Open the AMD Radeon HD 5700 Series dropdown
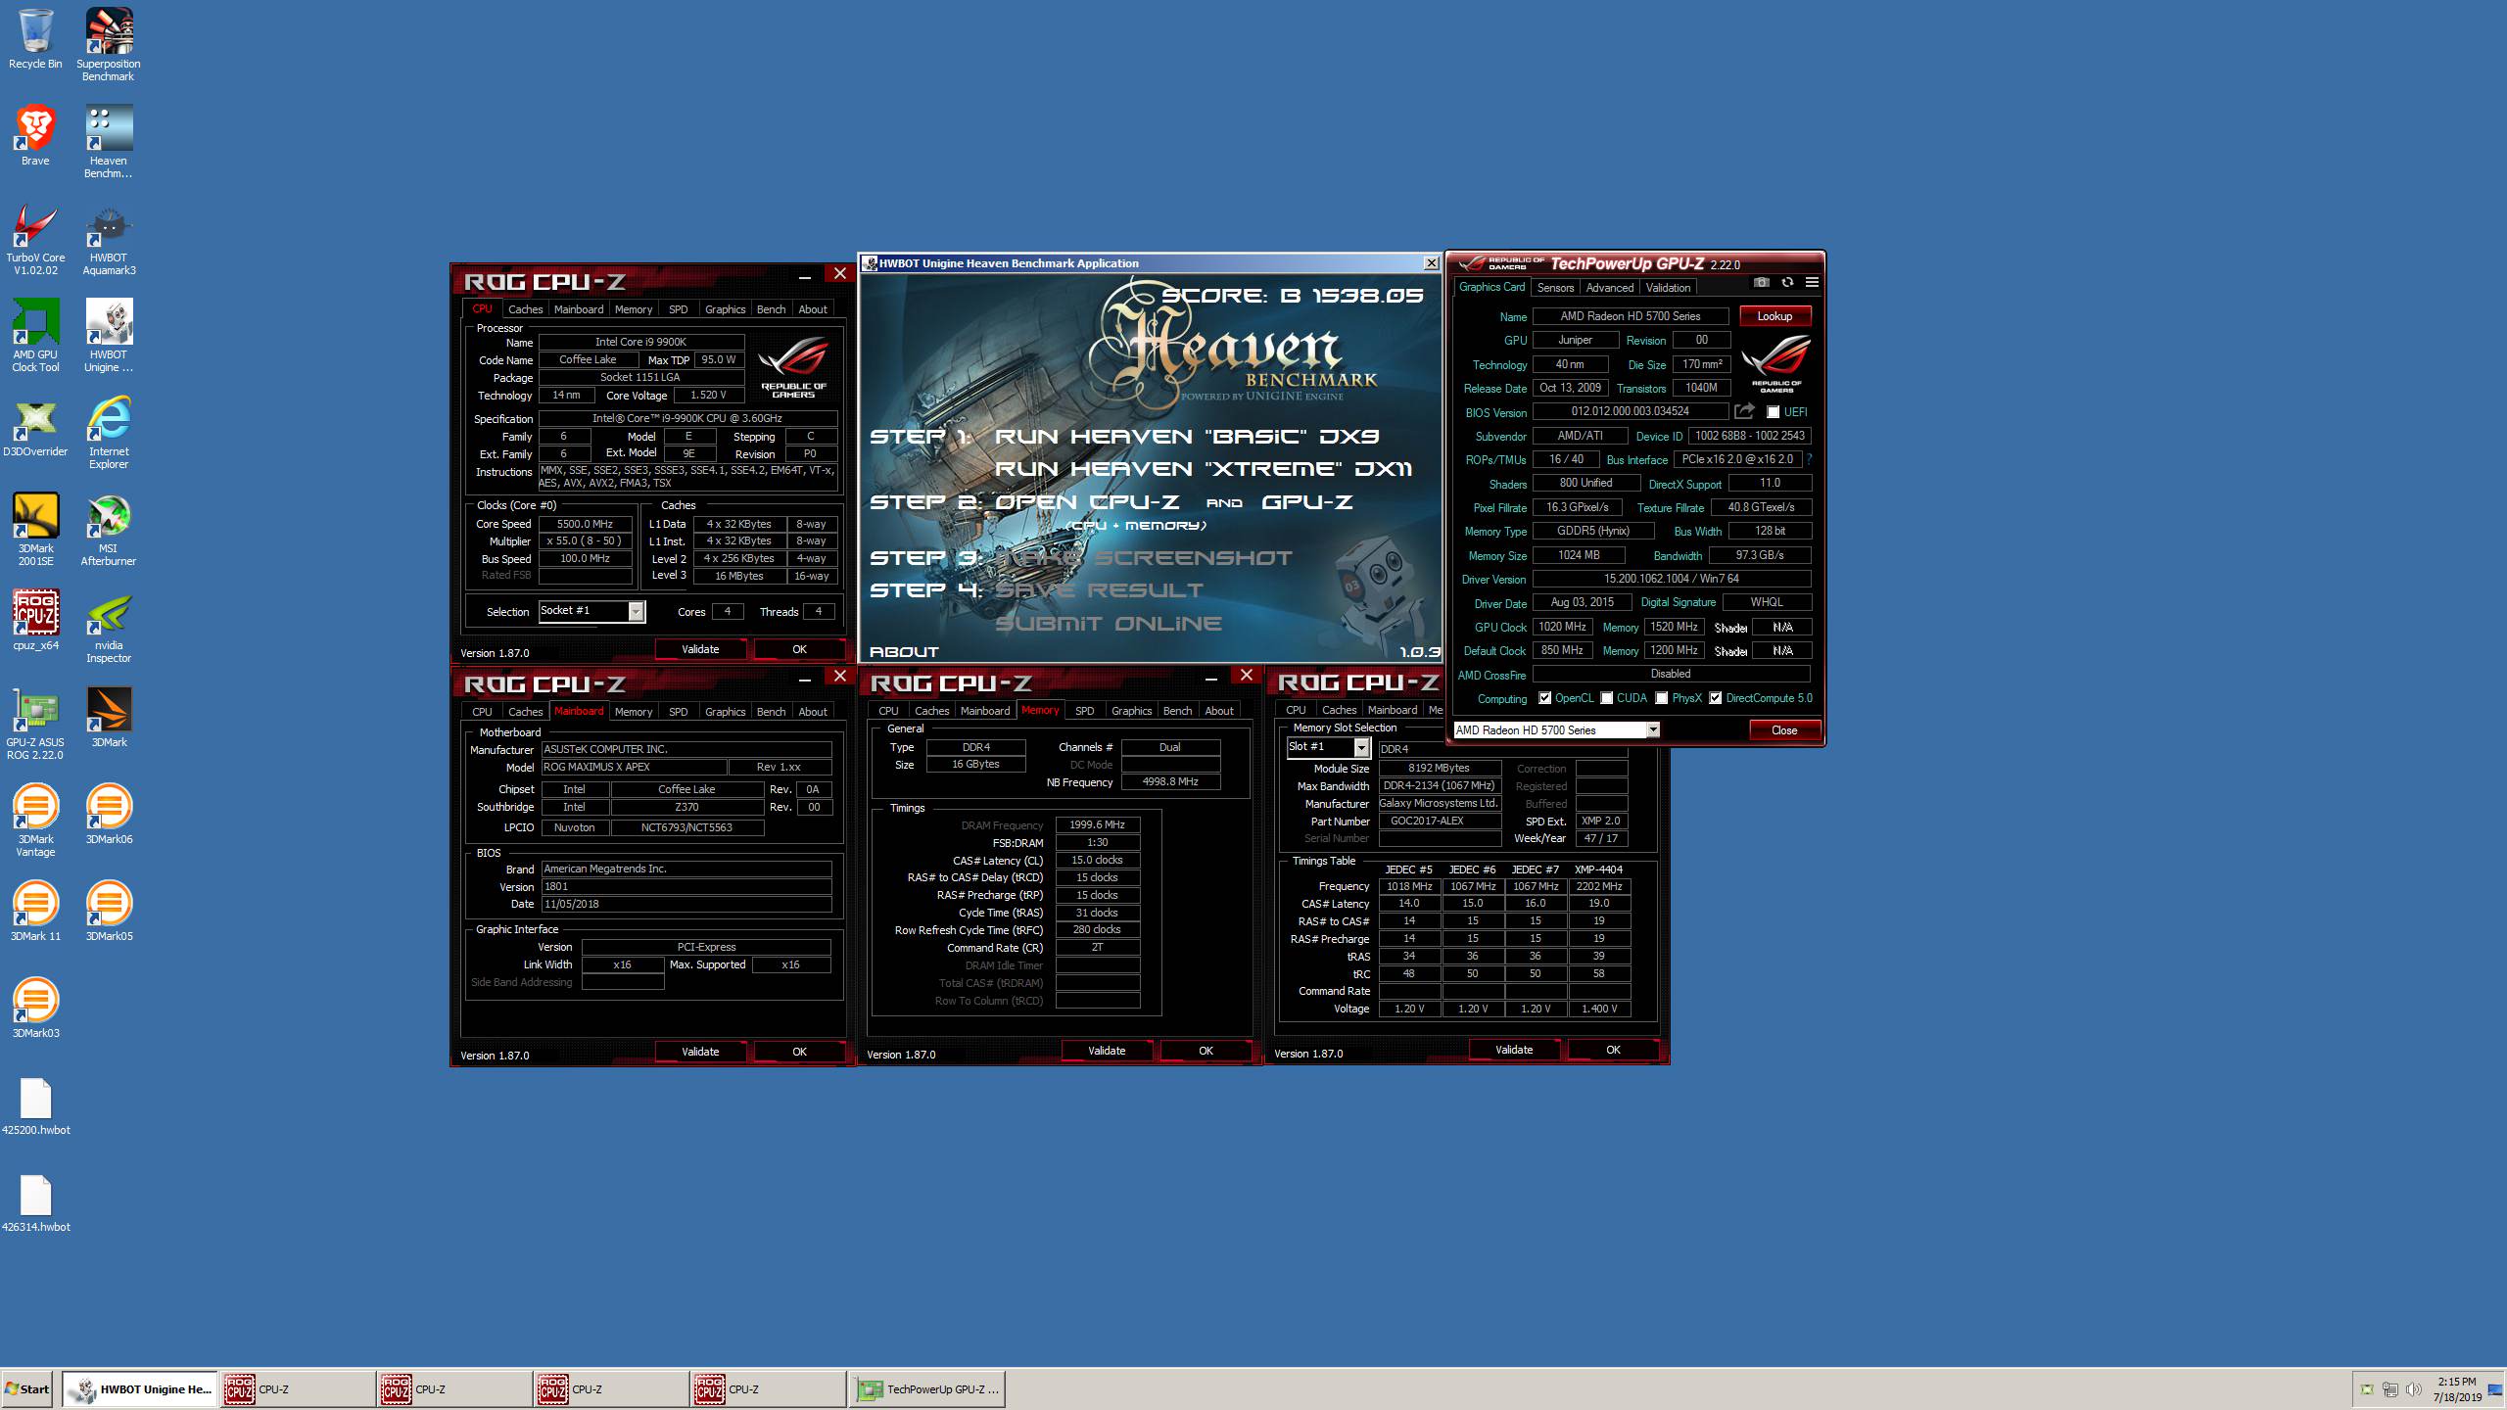 point(1652,729)
